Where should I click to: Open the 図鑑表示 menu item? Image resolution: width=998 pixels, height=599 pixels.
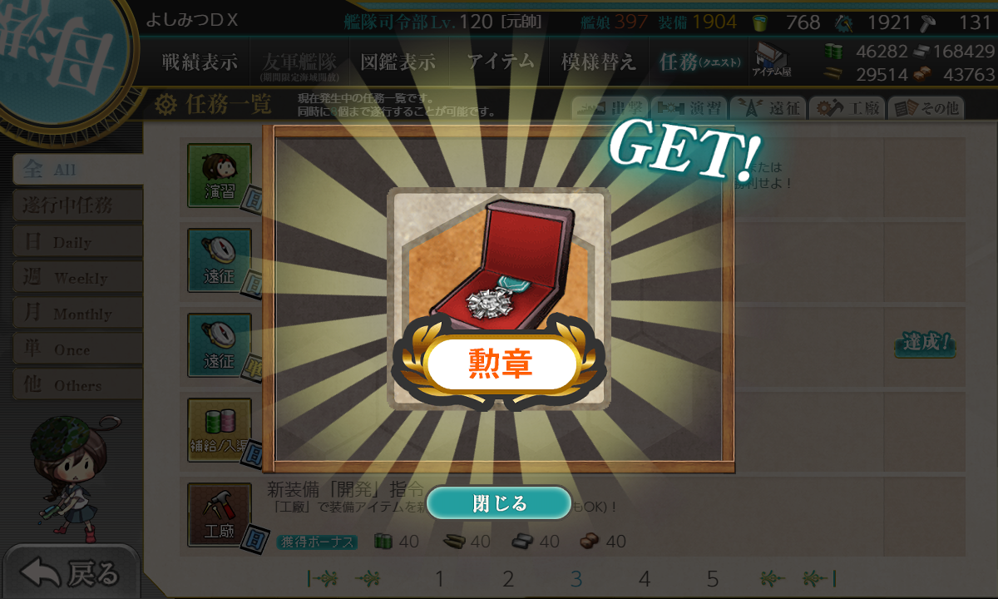click(398, 62)
